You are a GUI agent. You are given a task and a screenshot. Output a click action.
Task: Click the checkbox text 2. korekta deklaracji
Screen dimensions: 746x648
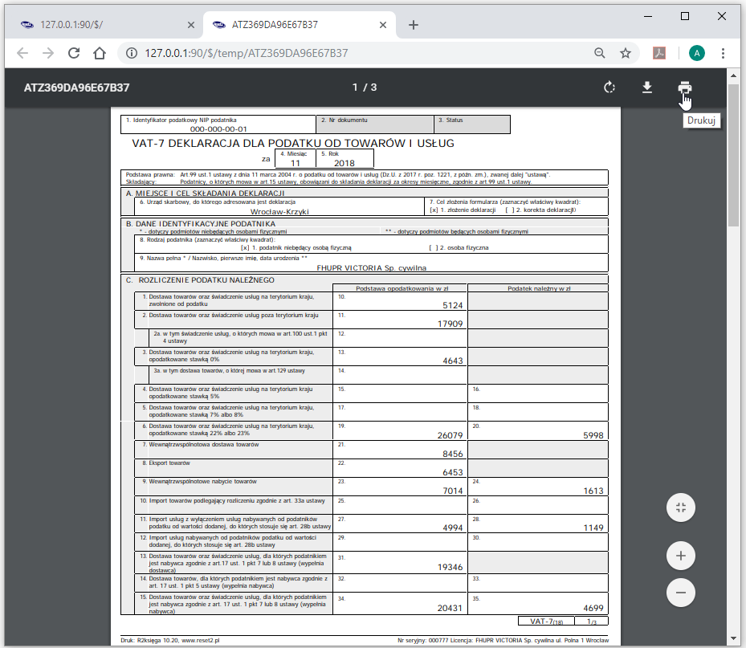point(546,210)
